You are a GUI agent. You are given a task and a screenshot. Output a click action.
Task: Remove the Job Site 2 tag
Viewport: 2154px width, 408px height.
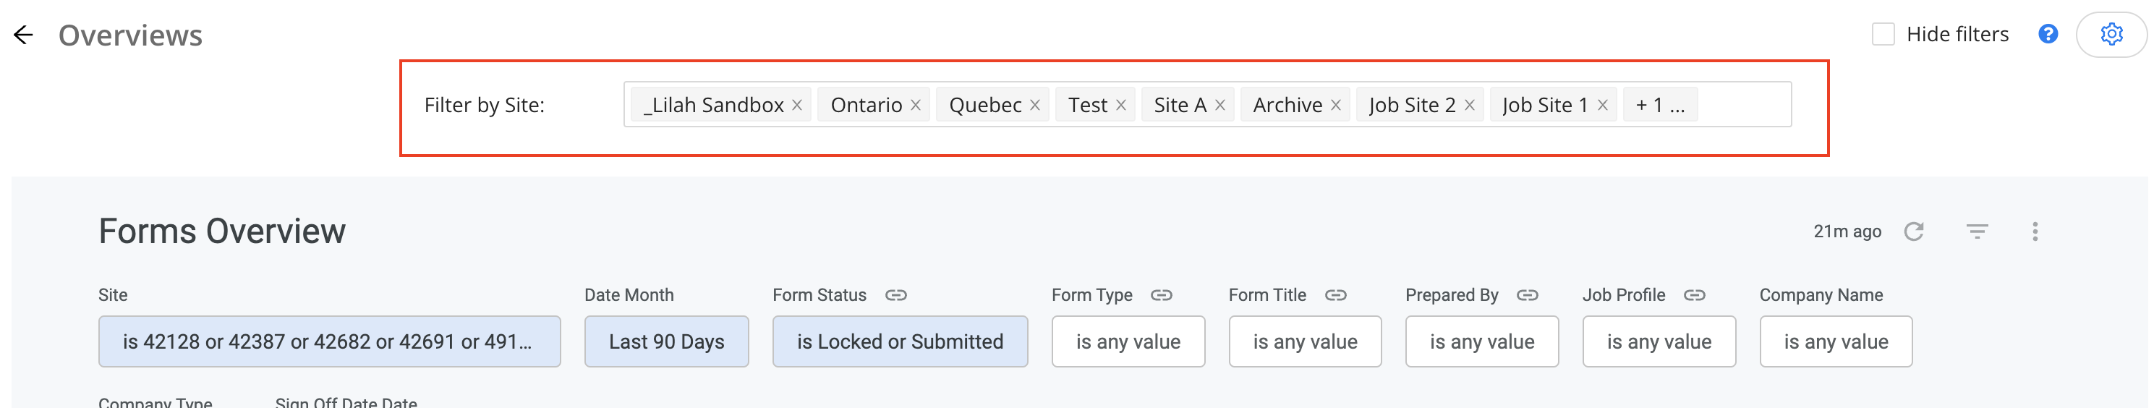click(1469, 106)
